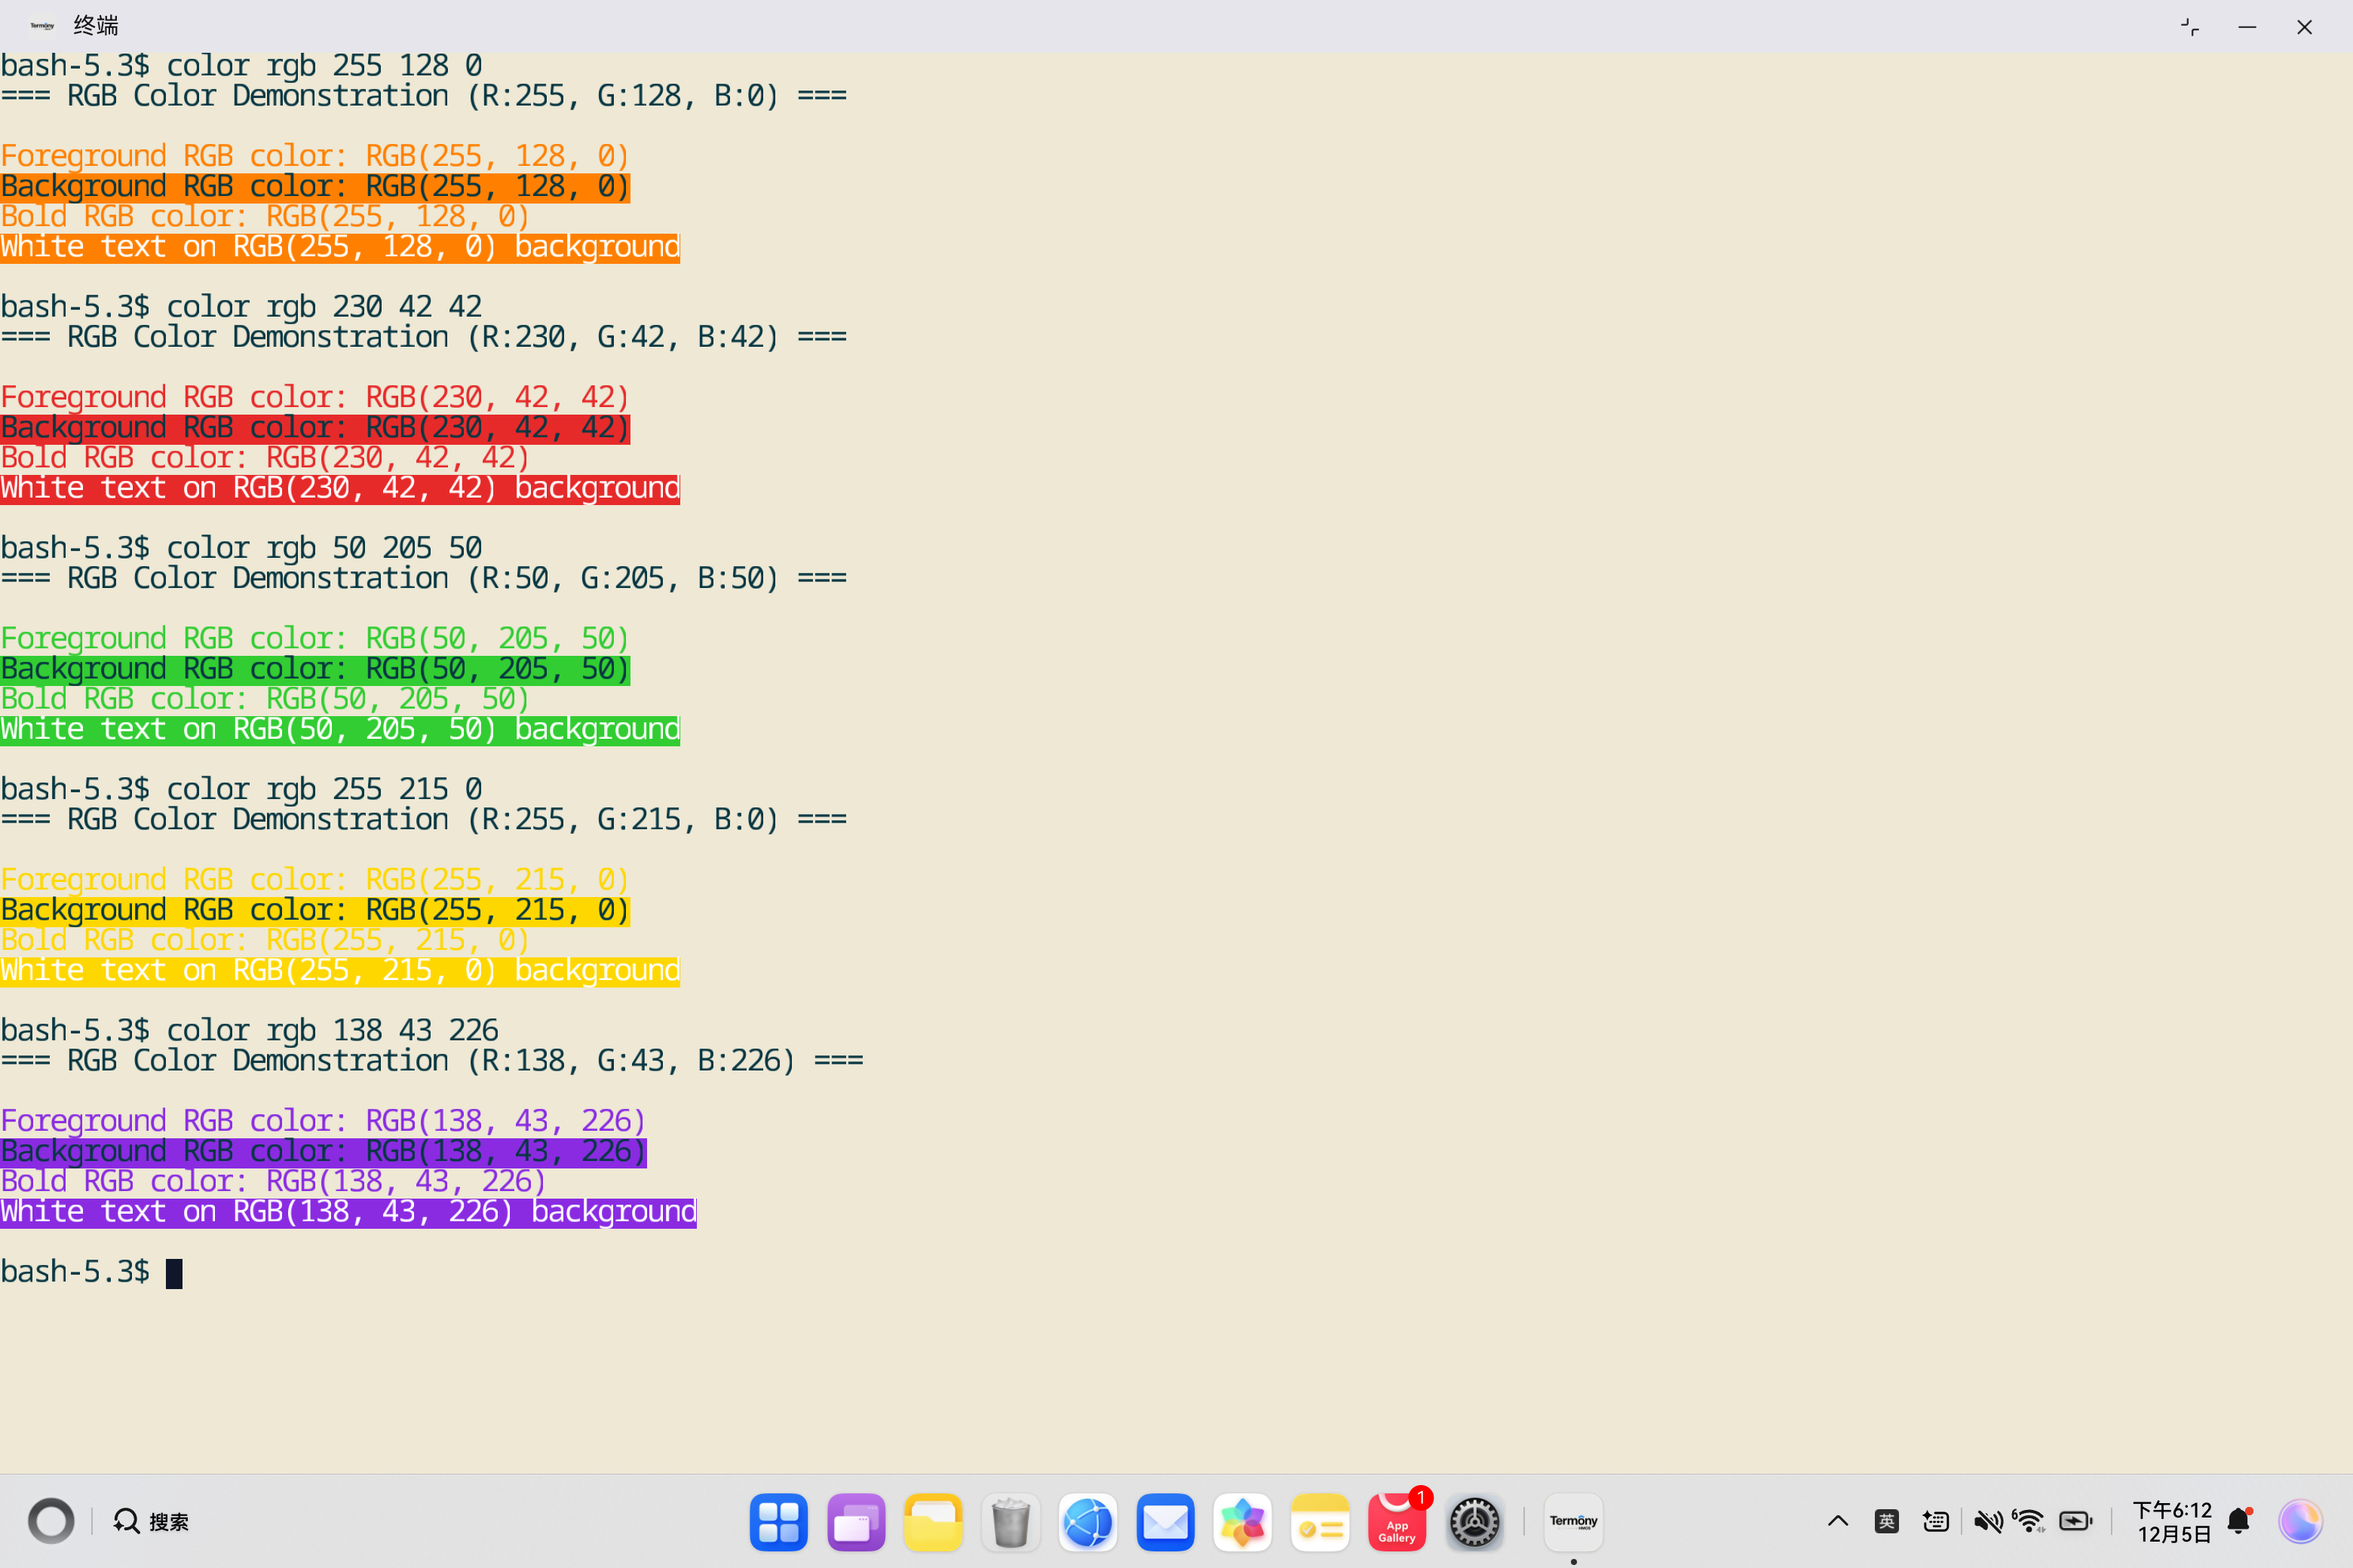
Task: Open the yellow Files folder icon
Action: [932, 1522]
